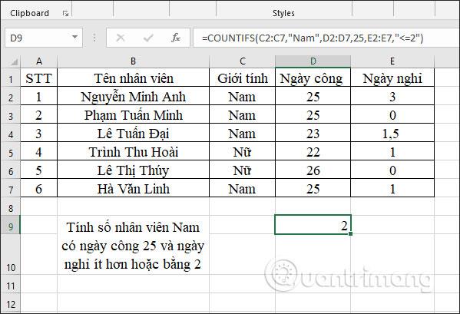This screenshot has height=314, width=460.
Task: Click the 'Ngày nghỉ' header cell
Action: point(392,78)
